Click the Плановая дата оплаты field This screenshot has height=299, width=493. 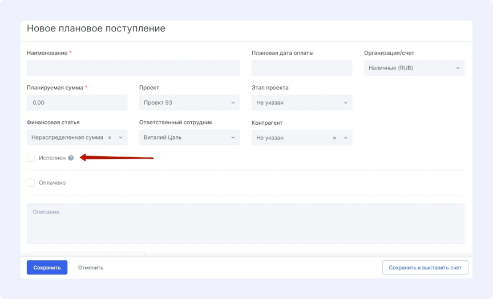click(301, 68)
